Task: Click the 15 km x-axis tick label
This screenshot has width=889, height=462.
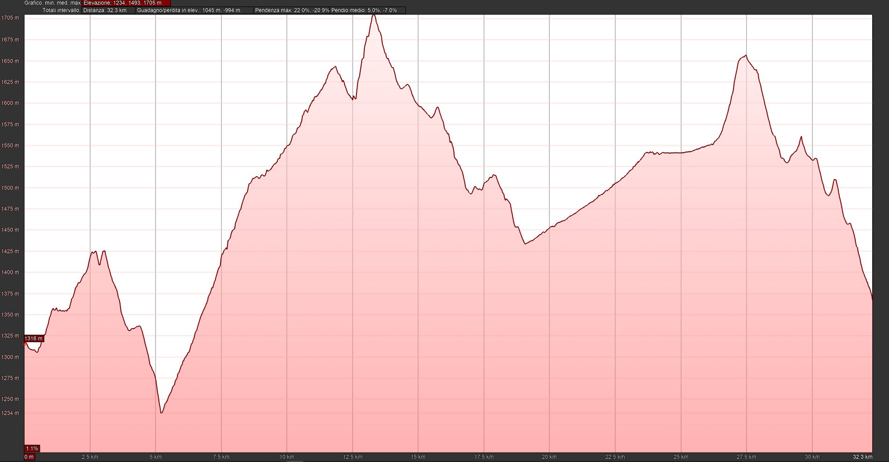Action: pos(418,457)
